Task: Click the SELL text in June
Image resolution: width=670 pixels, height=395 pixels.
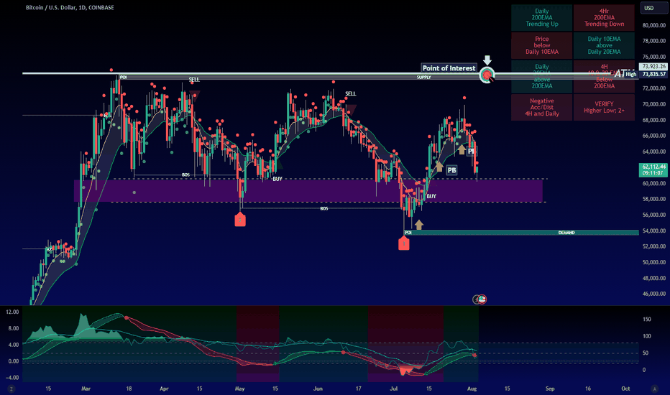Action: pyautogui.click(x=350, y=93)
